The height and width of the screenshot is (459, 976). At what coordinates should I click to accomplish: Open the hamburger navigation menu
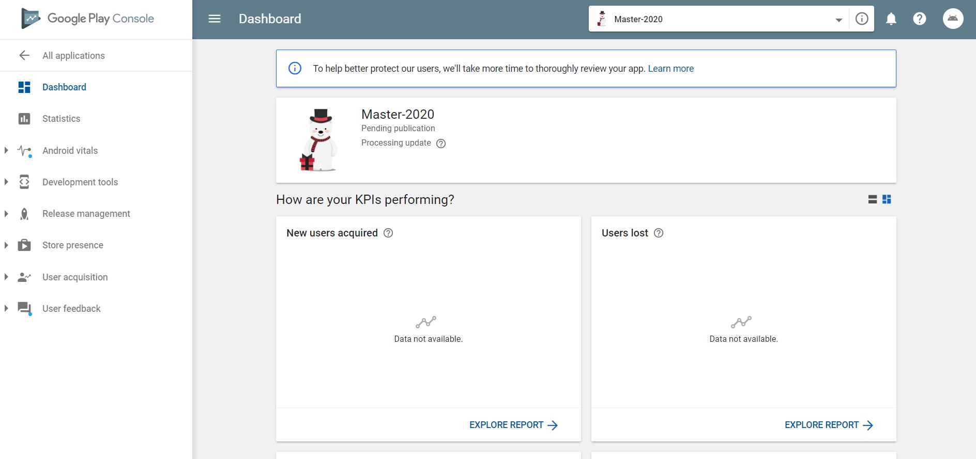coord(215,19)
